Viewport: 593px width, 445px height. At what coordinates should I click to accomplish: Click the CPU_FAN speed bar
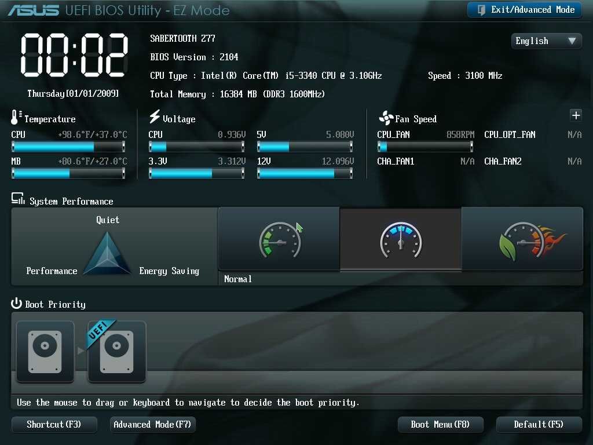tap(425, 147)
